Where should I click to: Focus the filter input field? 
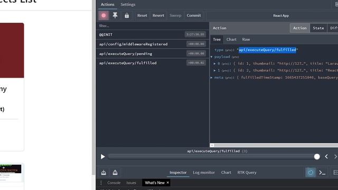[153, 26]
